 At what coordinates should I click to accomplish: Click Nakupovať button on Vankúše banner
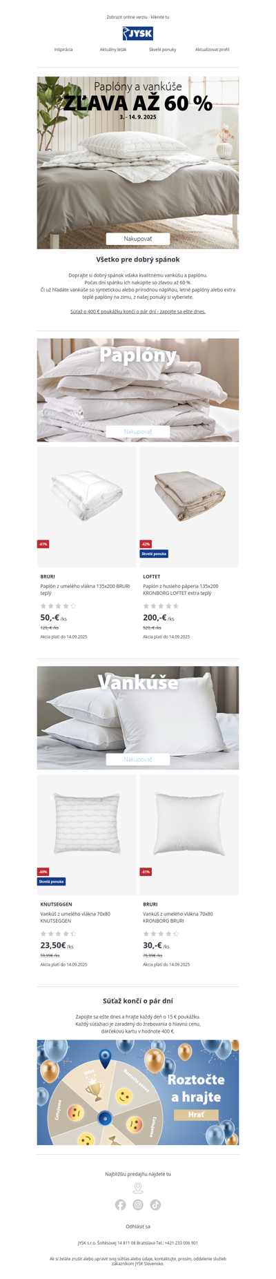tap(138, 759)
